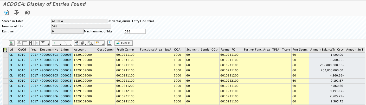Click the binoculars find icon
Viewport: 366px width, 105px height.
31,43
